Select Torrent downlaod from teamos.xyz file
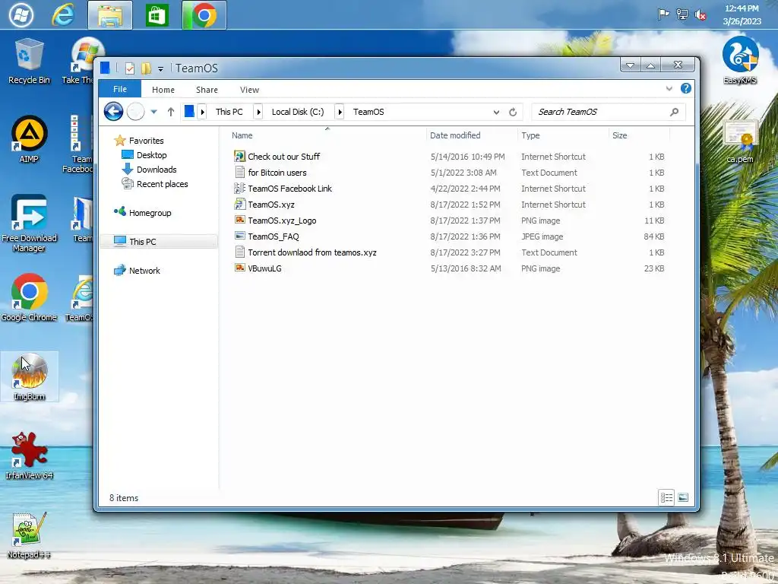Image resolution: width=778 pixels, height=584 pixels. (x=312, y=252)
